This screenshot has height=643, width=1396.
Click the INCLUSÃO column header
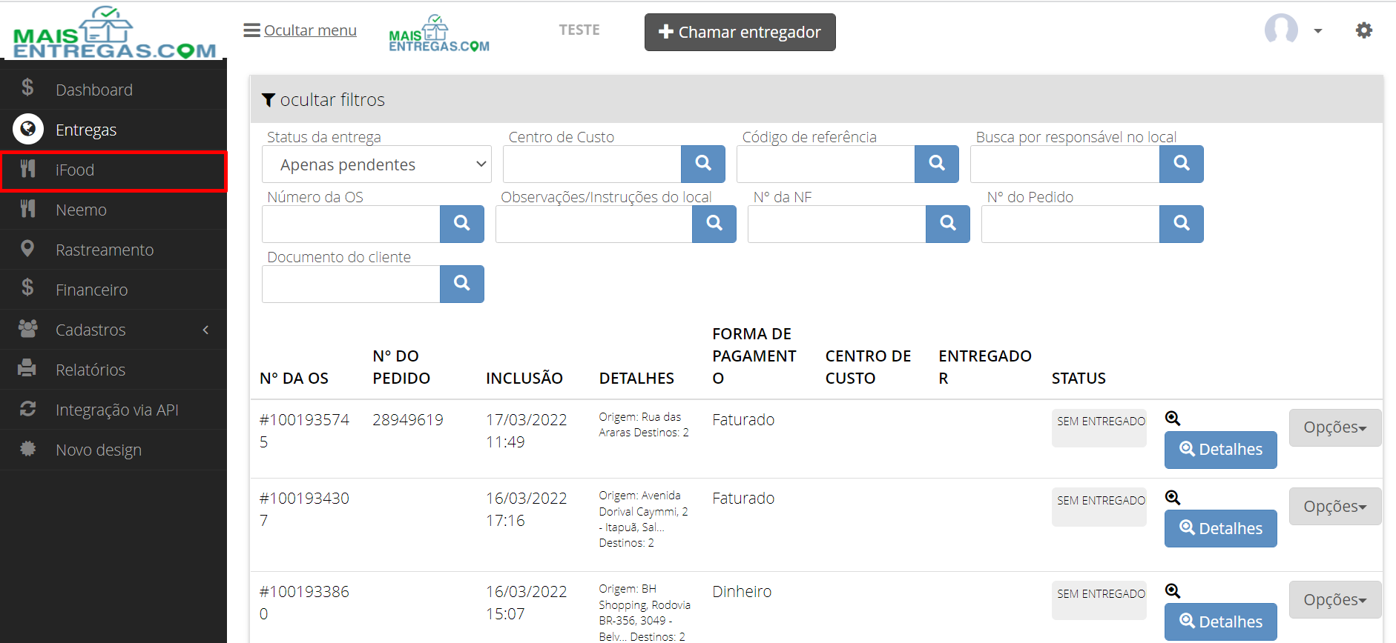524,379
